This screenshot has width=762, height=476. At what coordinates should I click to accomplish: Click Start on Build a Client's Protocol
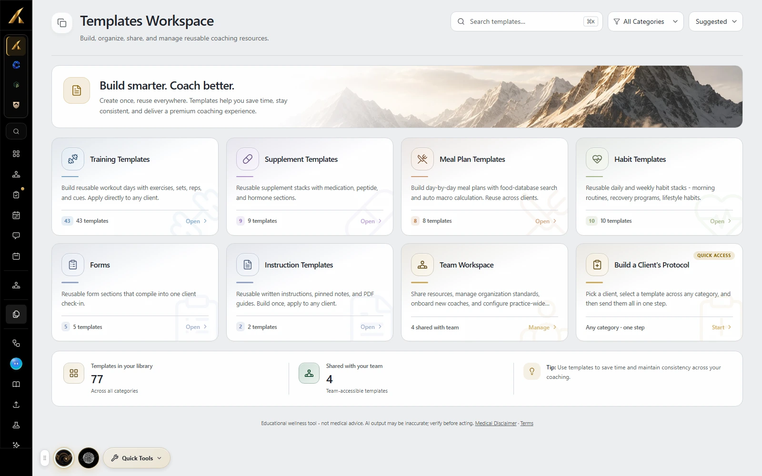tap(722, 327)
